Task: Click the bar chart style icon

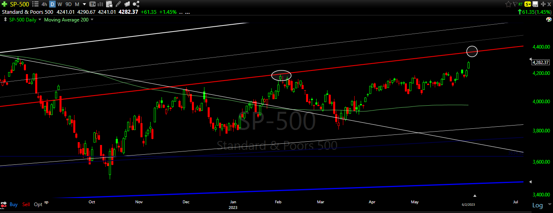Action: 101,4
